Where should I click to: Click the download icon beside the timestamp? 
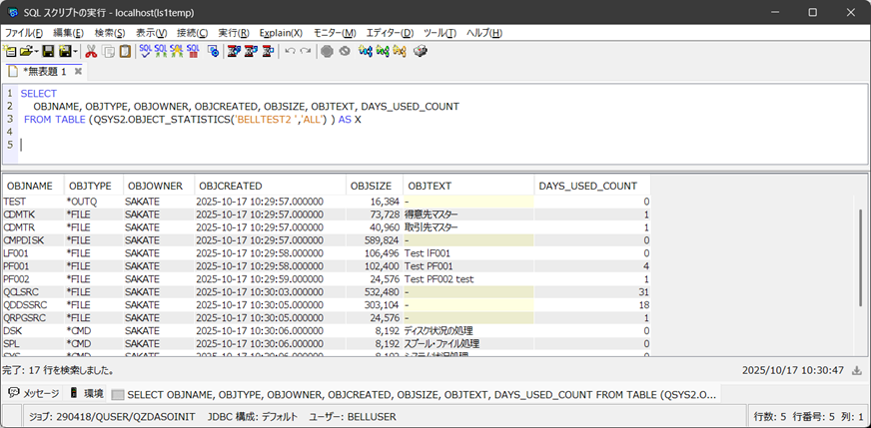click(856, 370)
